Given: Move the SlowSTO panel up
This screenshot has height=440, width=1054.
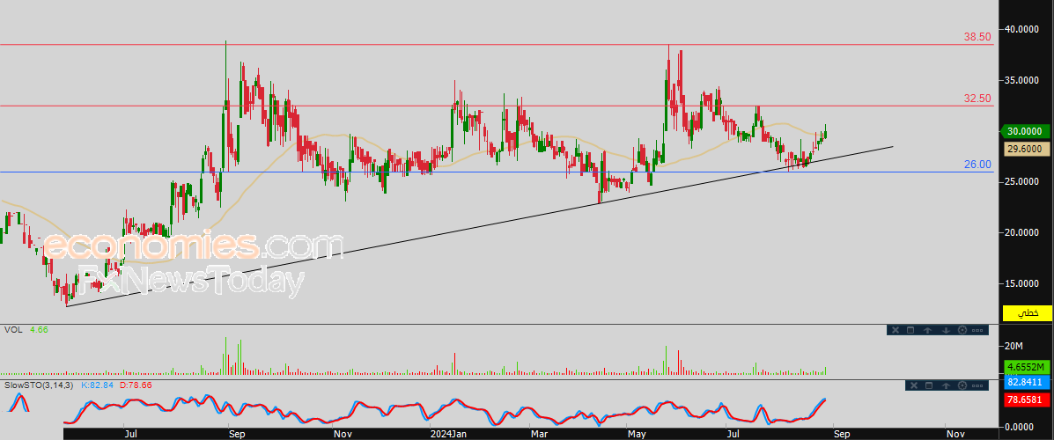Looking at the screenshot, I should [945, 385].
